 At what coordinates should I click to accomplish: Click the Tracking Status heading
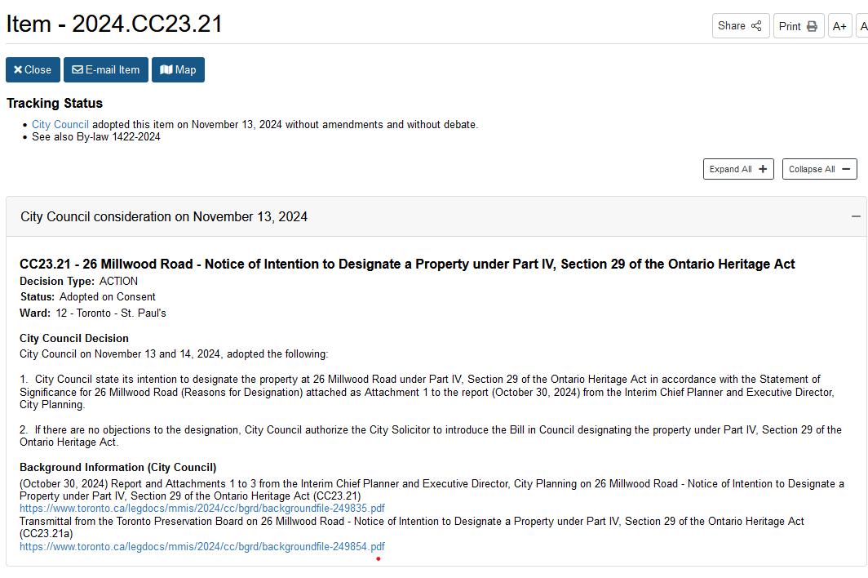[55, 103]
